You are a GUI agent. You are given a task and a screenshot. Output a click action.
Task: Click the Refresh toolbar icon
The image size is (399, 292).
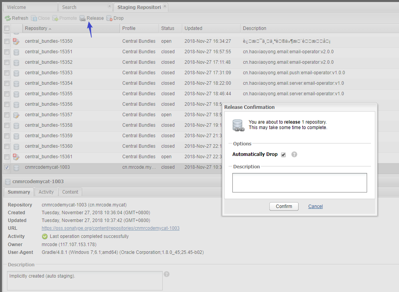click(x=8, y=18)
